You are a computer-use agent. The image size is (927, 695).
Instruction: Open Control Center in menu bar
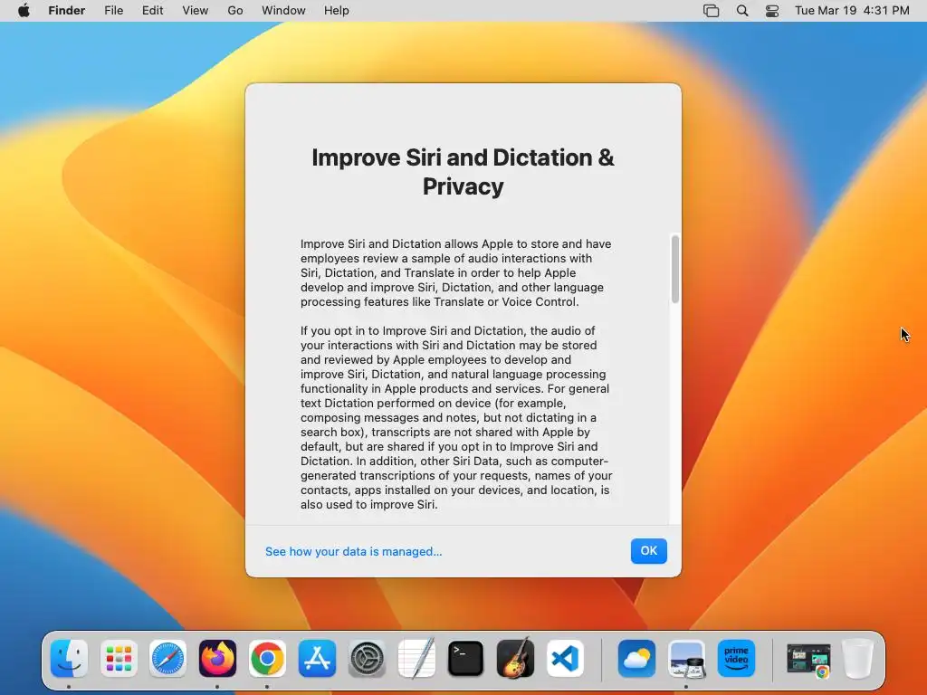[x=772, y=11]
